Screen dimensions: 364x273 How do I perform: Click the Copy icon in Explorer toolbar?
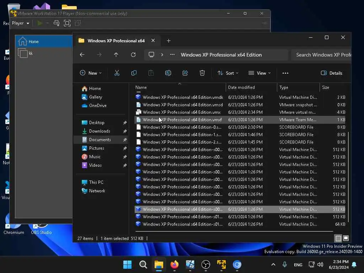pos(134,73)
